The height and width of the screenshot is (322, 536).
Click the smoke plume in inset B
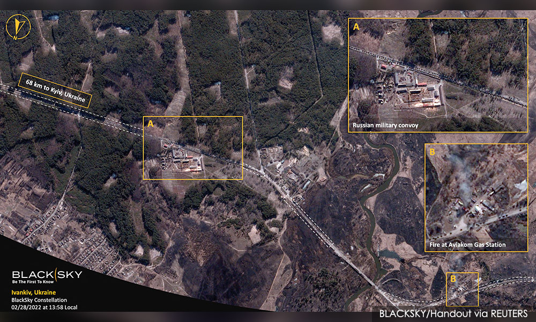[x=460, y=174]
